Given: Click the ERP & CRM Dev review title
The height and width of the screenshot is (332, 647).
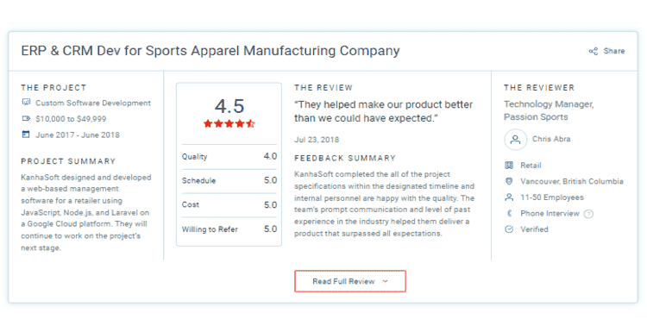Looking at the screenshot, I should (210, 51).
